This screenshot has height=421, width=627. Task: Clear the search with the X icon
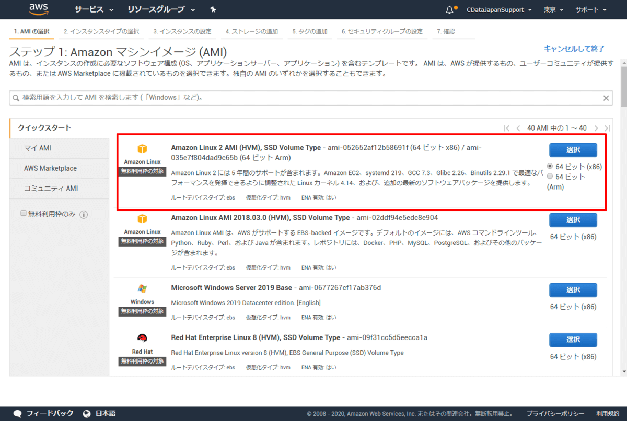click(x=606, y=98)
